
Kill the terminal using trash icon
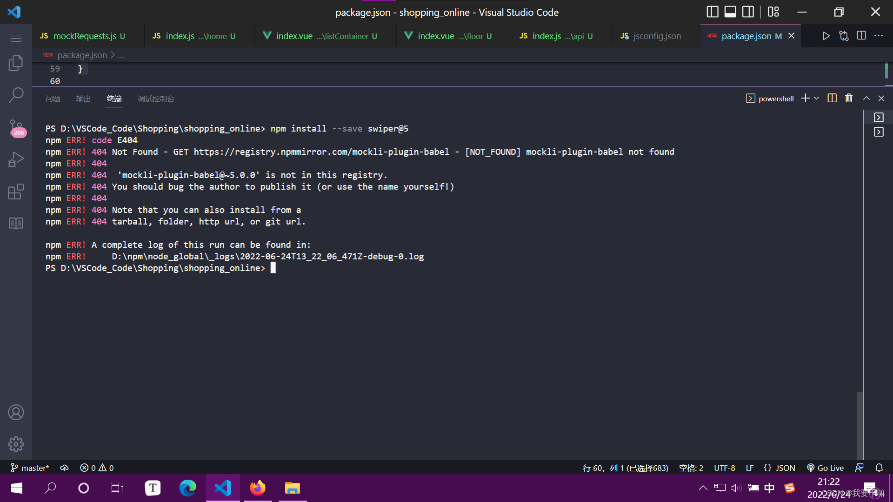coord(848,98)
